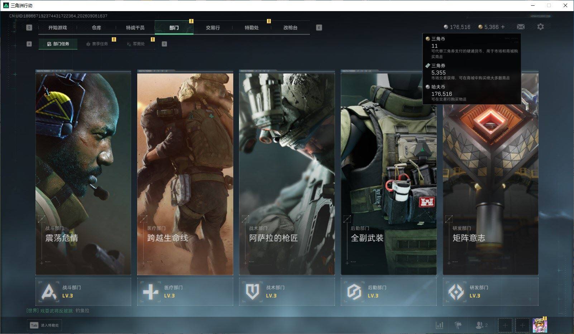Click the 5,366 balance in top bar

(x=491, y=27)
